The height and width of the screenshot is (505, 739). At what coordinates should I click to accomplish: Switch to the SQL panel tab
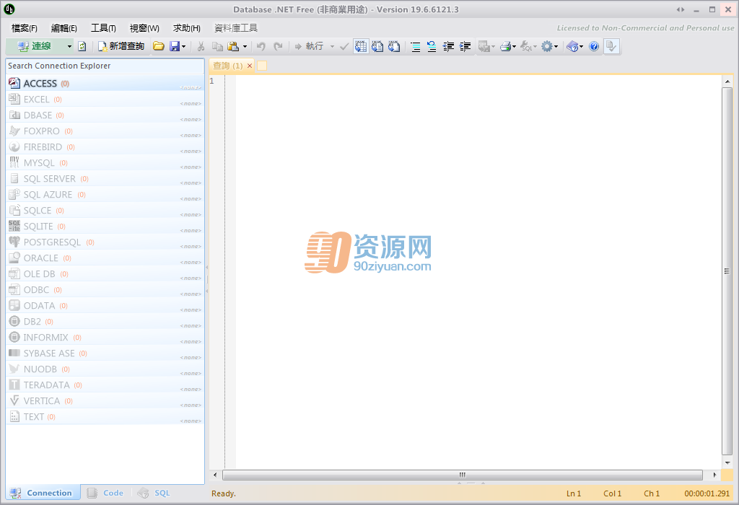click(x=154, y=493)
